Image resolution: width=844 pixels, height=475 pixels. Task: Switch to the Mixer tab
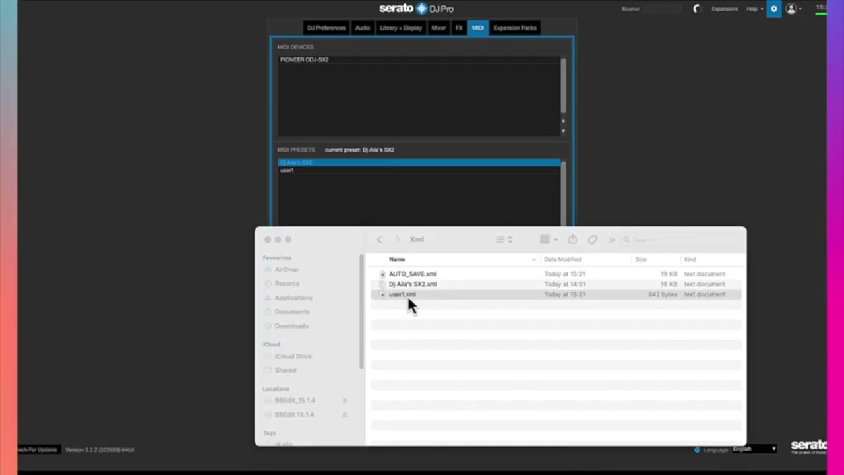pos(438,28)
